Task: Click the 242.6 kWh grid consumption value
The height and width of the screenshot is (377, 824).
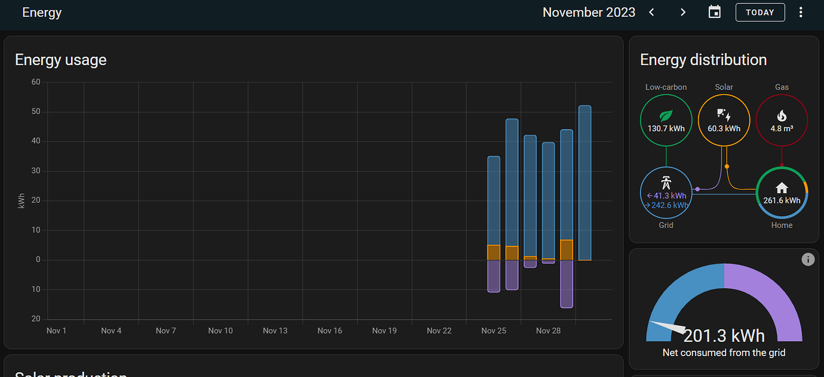Action: tap(666, 205)
